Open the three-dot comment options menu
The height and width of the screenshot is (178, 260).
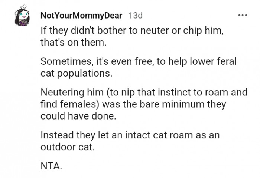pyautogui.click(x=243, y=16)
